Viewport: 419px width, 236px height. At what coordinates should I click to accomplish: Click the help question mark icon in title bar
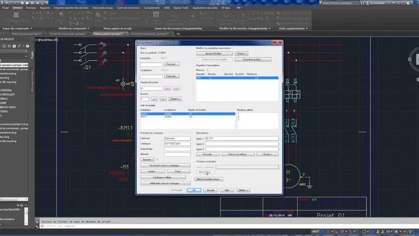pos(408,3)
